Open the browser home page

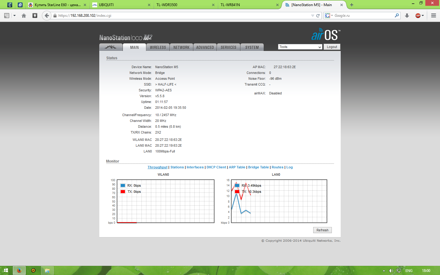click(x=24, y=16)
